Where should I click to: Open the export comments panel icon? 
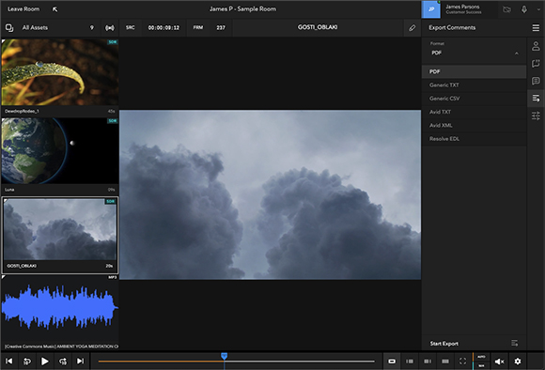click(536, 99)
